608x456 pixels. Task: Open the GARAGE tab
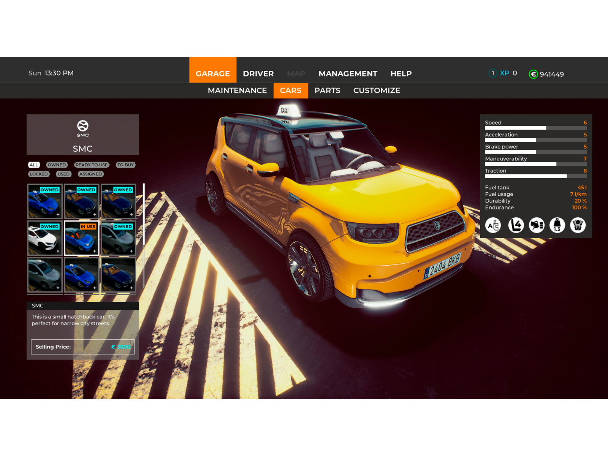213,70
